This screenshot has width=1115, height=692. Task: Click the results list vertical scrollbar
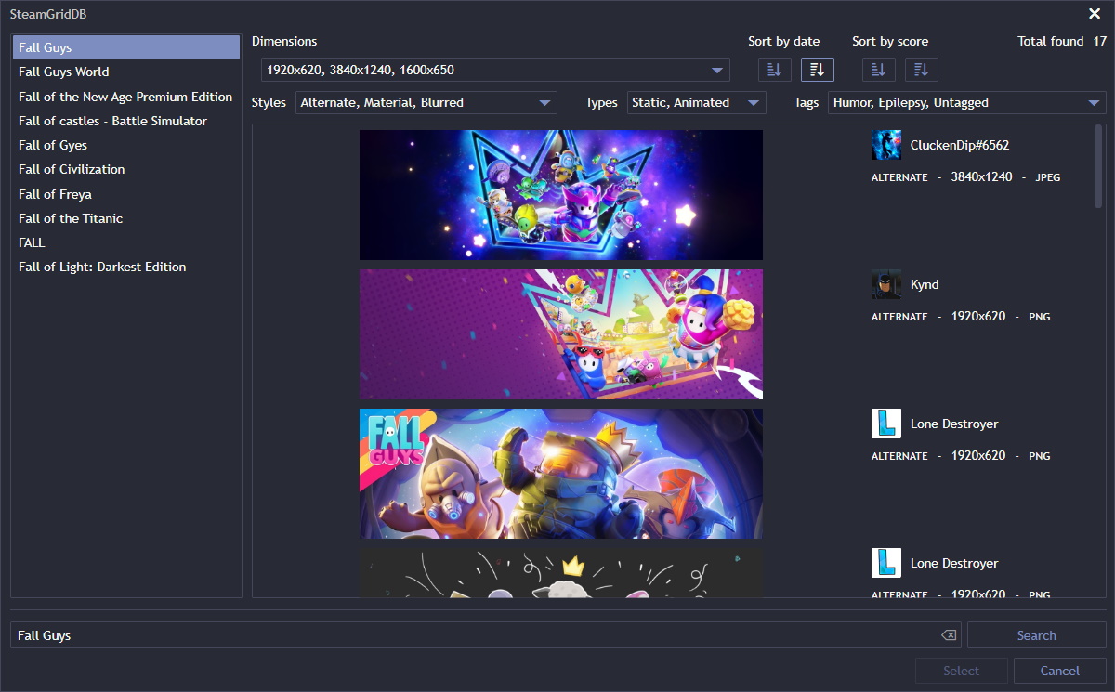pos(1099,167)
